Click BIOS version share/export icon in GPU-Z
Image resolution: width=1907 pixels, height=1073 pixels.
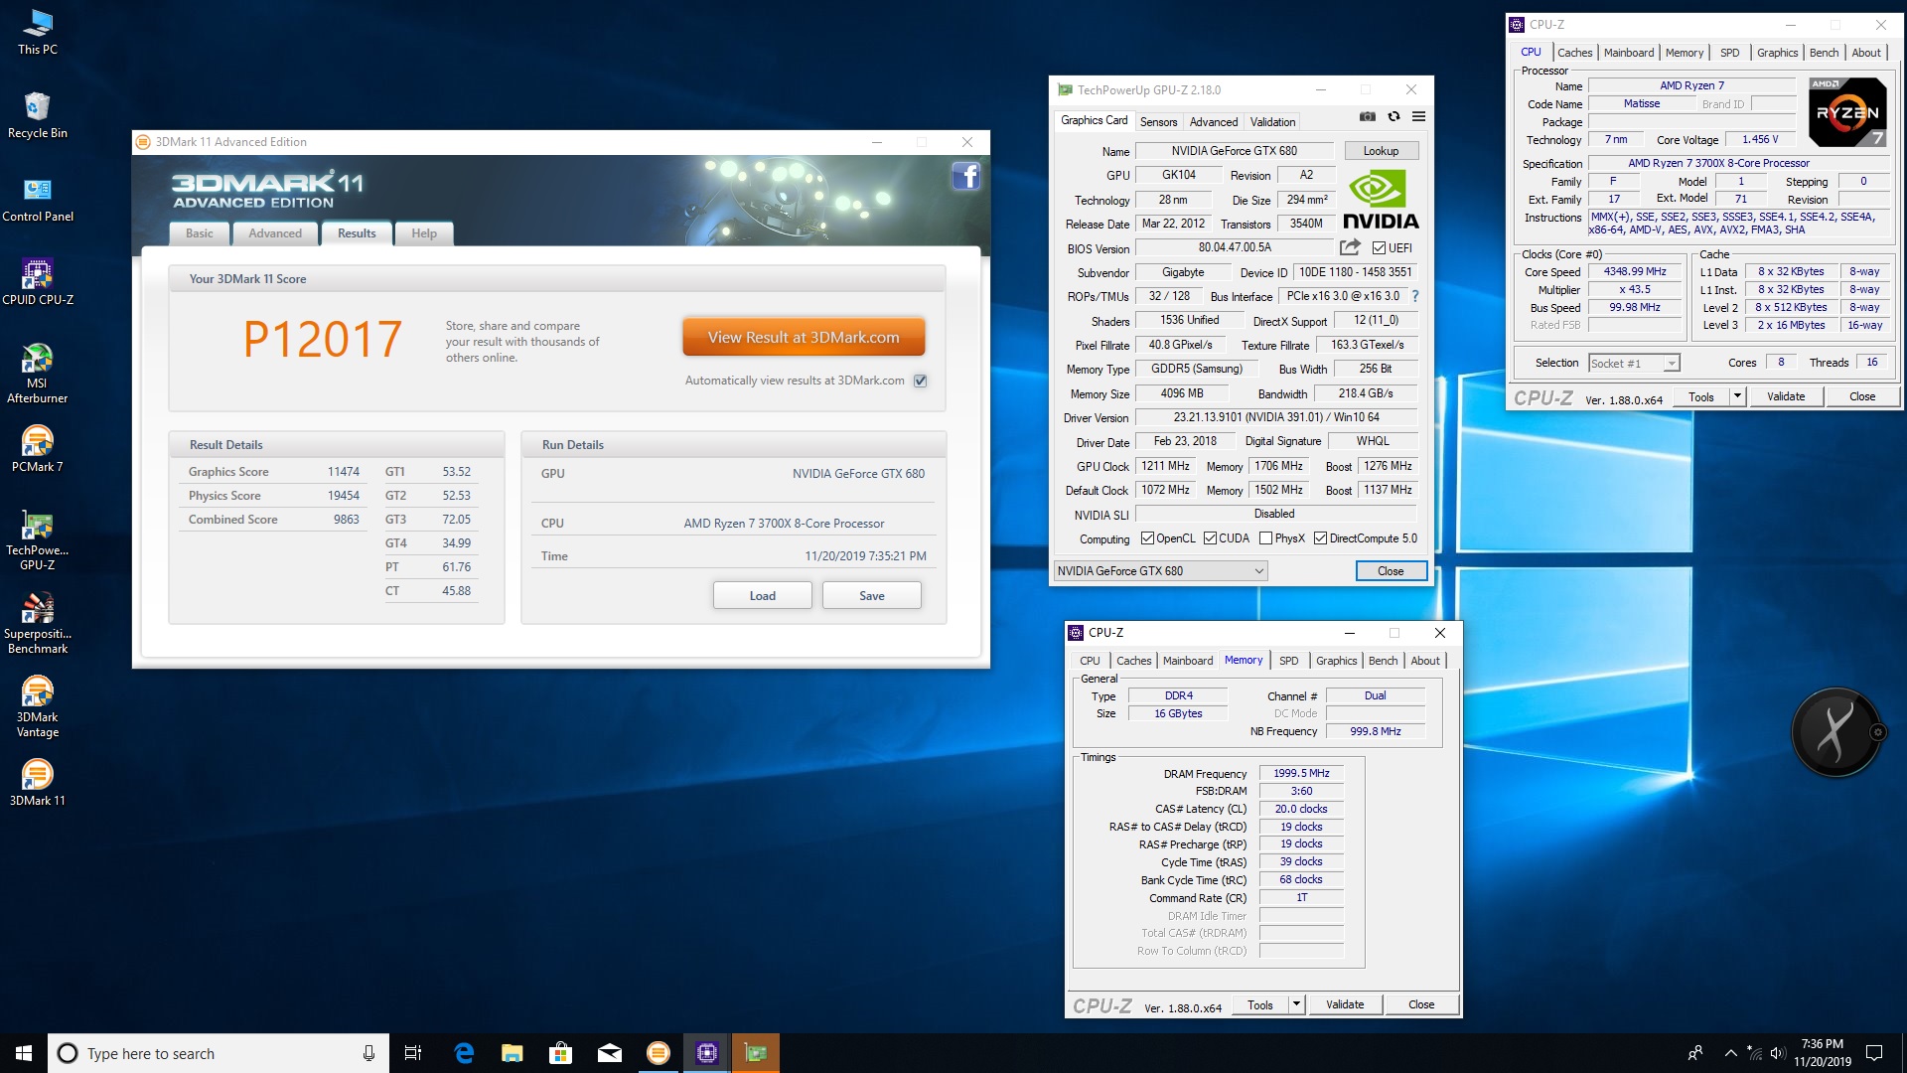pos(1350,247)
